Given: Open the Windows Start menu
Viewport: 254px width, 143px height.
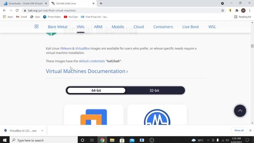Looking at the screenshot, I should click(4, 140).
